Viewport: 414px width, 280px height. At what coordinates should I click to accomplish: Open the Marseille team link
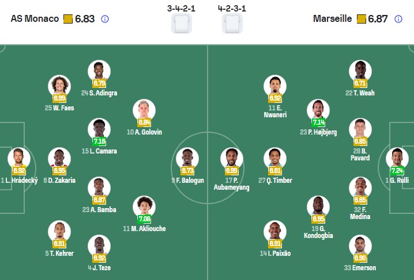pos(332,19)
